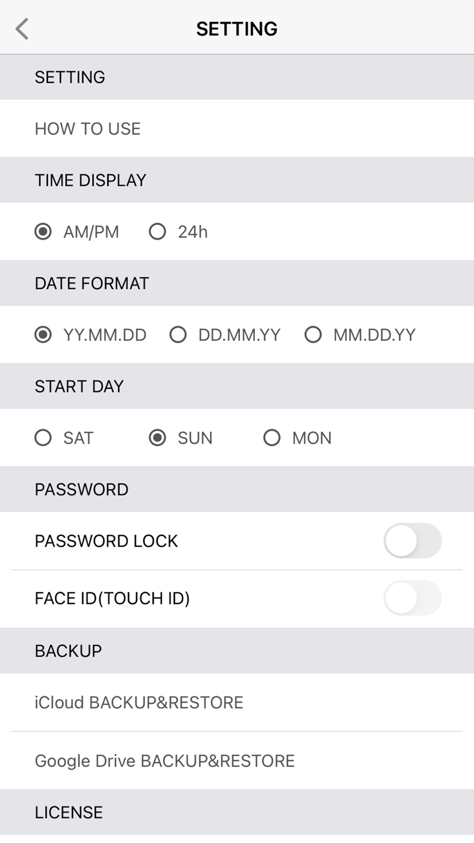
Task: Open Google Drive BACKUP&RESTORE
Action: [x=237, y=761]
